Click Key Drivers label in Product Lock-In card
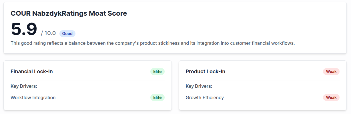The image size is (351, 114). pyautogui.click(x=199, y=86)
